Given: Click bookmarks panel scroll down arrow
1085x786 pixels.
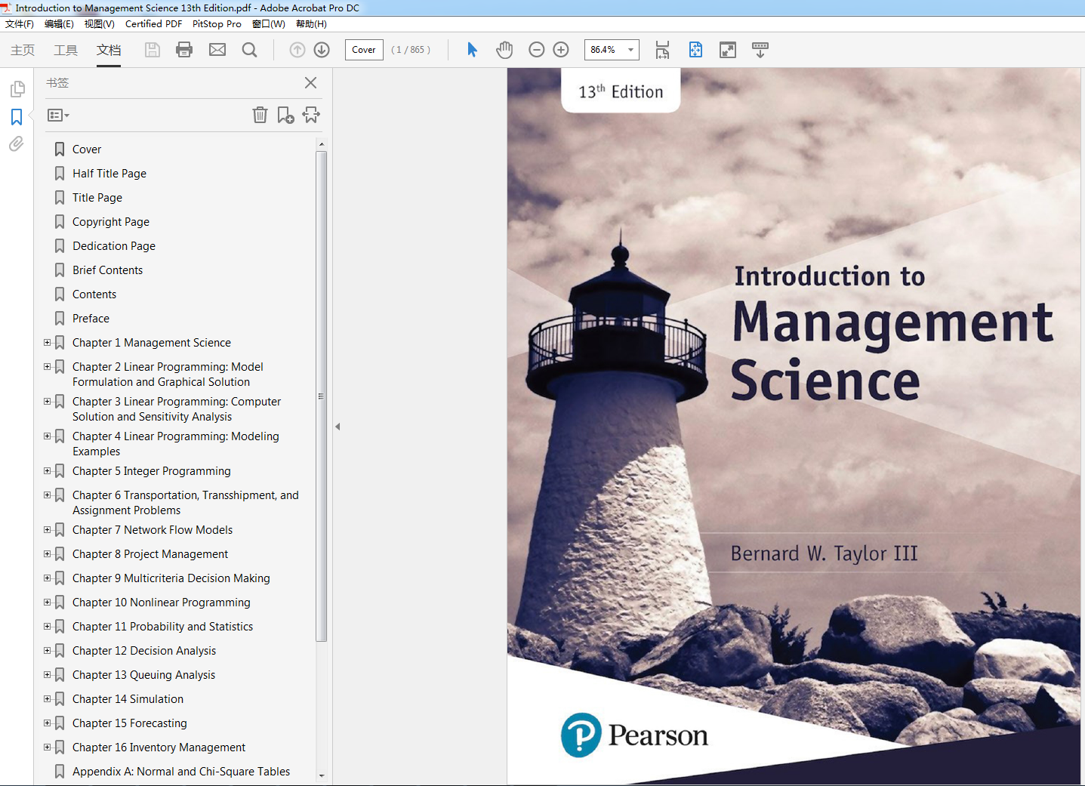Looking at the screenshot, I should pyautogui.click(x=322, y=775).
